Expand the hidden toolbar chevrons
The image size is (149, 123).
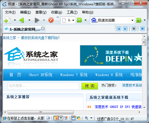pos(58,17)
